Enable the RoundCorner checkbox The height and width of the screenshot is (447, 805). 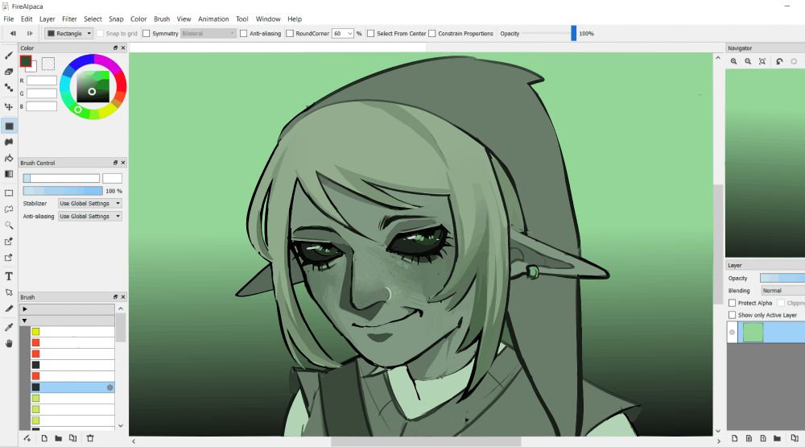[x=290, y=33]
